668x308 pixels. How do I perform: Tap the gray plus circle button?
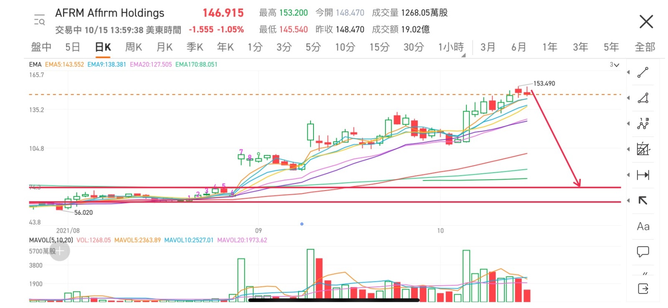coord(60,251)
